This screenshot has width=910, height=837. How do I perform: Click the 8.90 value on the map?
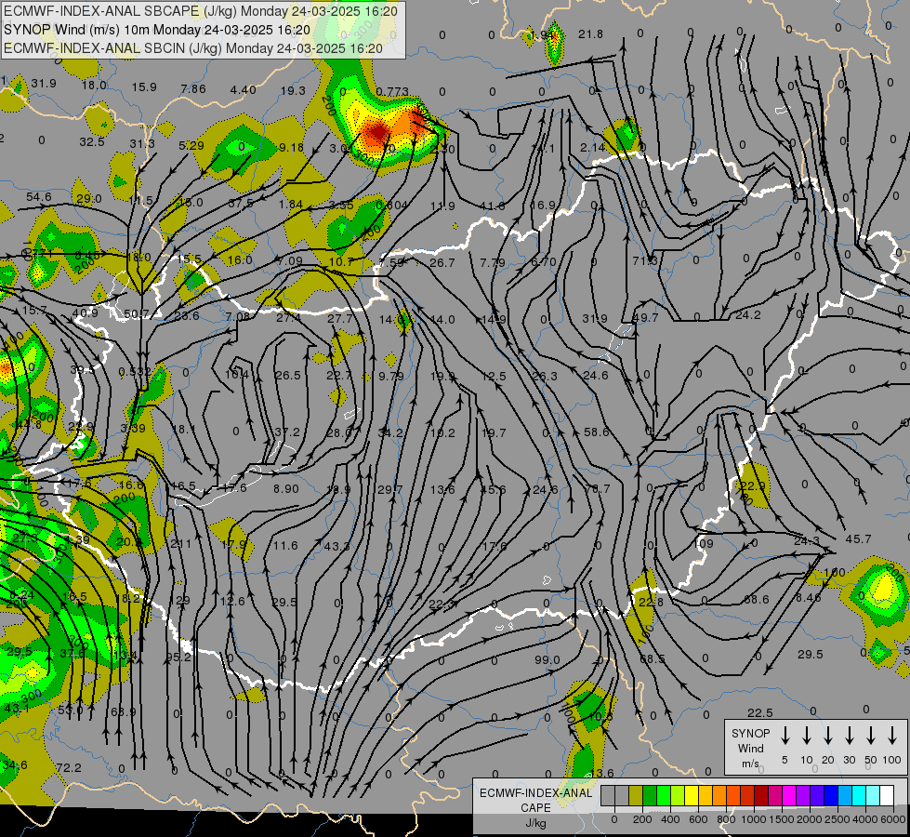pos(286,489)
